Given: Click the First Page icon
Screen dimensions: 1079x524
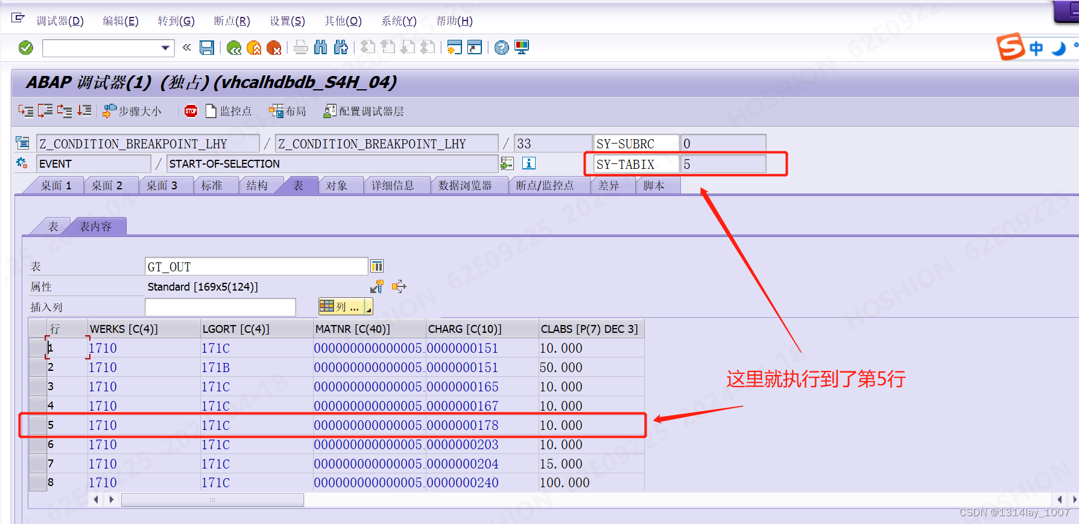Looking at the screenshot, I should (368, 48).
